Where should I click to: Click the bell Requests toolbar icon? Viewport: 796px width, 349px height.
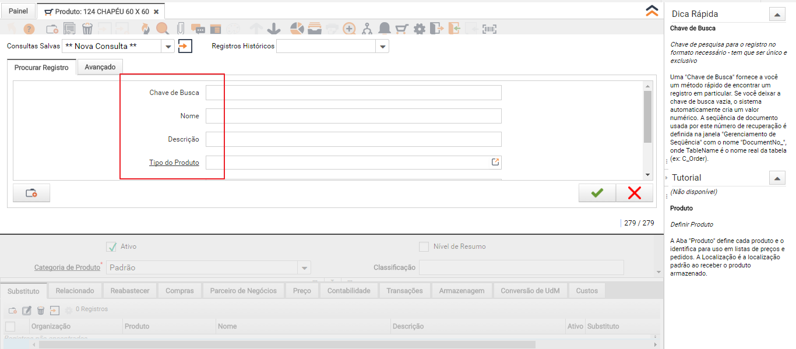tap(385, 29)
